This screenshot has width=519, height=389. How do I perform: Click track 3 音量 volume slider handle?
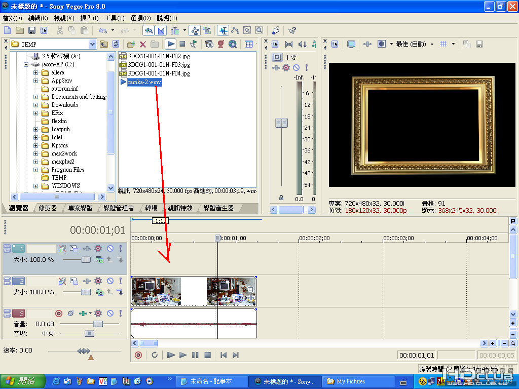(x=97, y=324)
